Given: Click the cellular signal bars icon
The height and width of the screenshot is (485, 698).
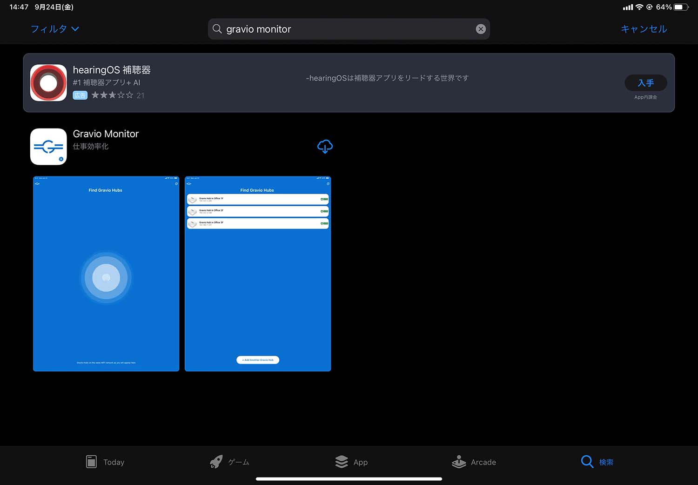Looking at the screenshot, I should pos(628,7).
